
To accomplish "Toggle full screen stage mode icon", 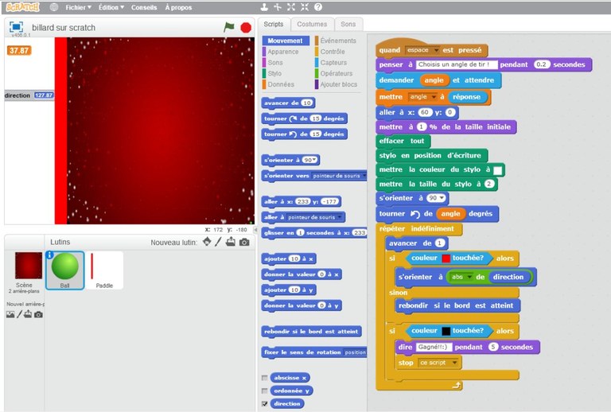I will click(x=16, y=26).
